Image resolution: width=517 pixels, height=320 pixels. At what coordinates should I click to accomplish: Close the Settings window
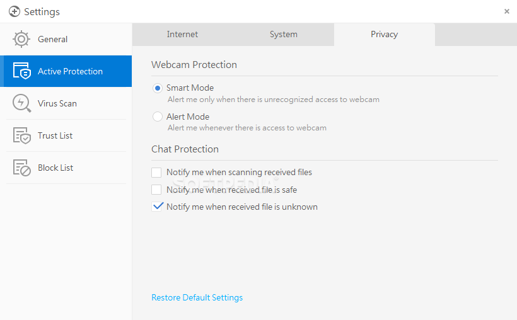pyautogui.click(x=507, y=11)
